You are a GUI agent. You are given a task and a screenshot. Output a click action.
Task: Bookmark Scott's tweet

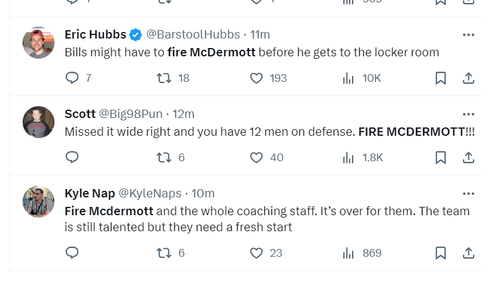[x=440, y=157]
